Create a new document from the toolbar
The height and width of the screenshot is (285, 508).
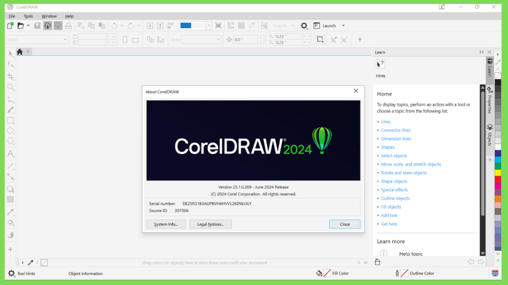point(10,26)
